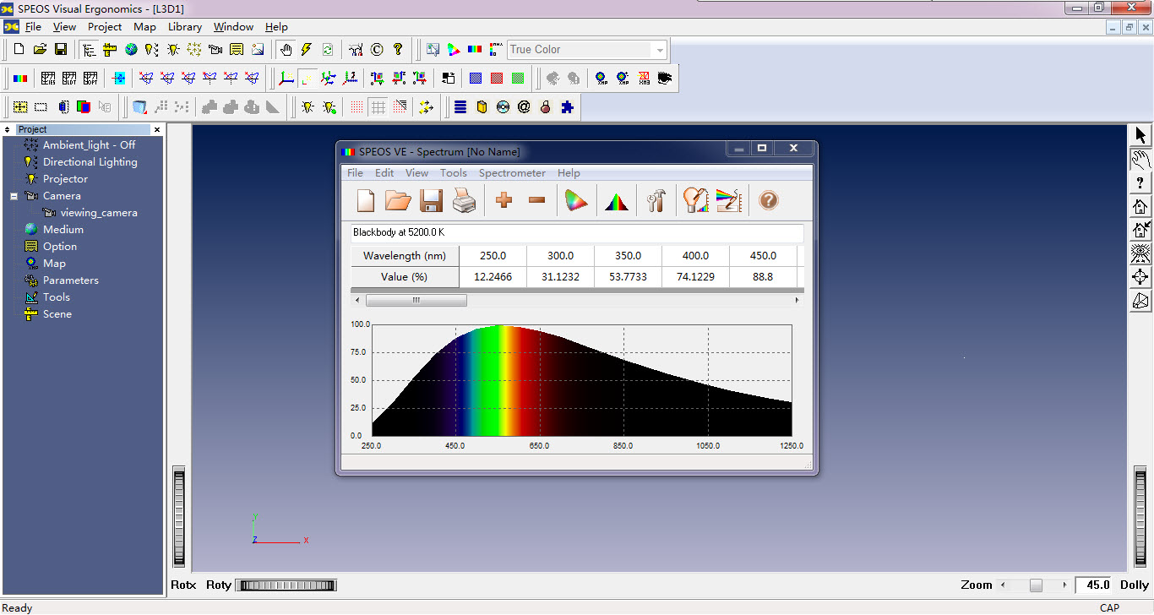The image size is (1154, 615).
Task: Click the lightning bolt toolbar icon
Action: pos(307,50)
